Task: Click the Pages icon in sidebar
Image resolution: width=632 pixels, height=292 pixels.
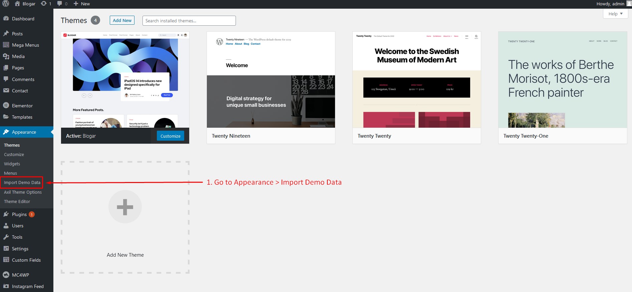Action: click(x=6, y=68)
